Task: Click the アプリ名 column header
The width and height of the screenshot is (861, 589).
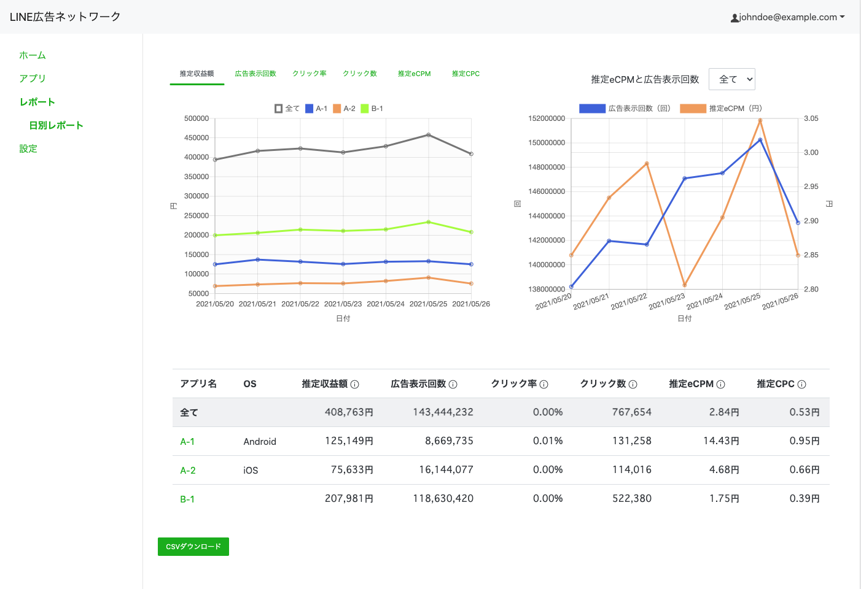Action: pos(198,383)
